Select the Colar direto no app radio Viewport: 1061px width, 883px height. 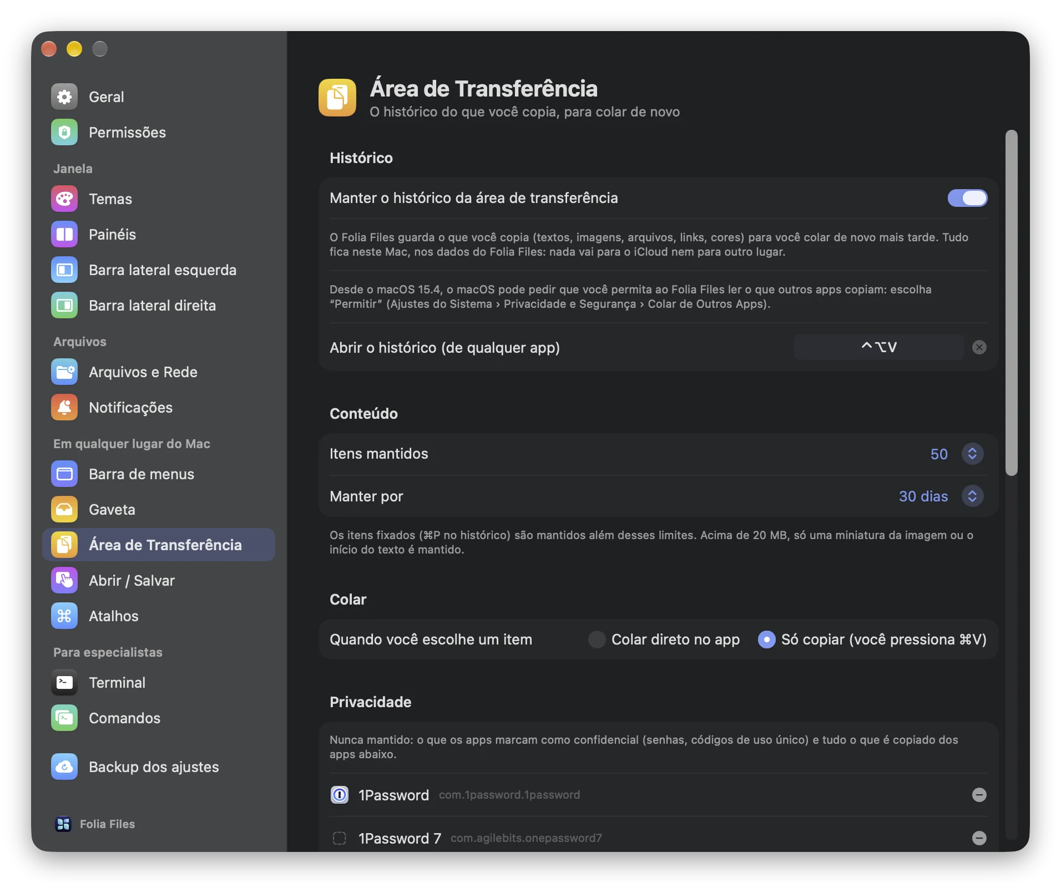[597, 640]
